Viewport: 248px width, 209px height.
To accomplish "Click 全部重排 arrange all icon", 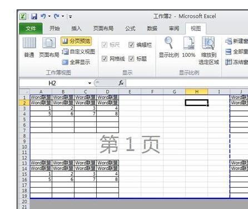I will click(229, 51).
